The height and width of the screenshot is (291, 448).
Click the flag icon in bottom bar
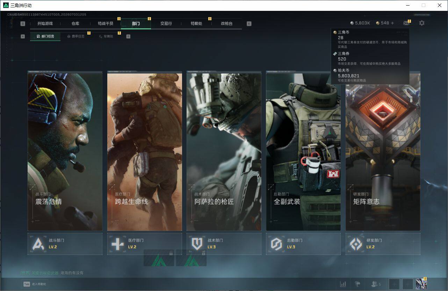point(357,284)
